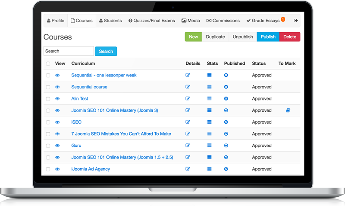Focus the Search input field
345x207 pixels.
[x=69, y=51]
